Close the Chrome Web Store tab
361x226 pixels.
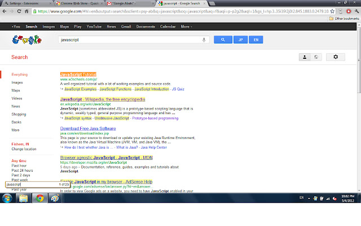pos(102,3)
